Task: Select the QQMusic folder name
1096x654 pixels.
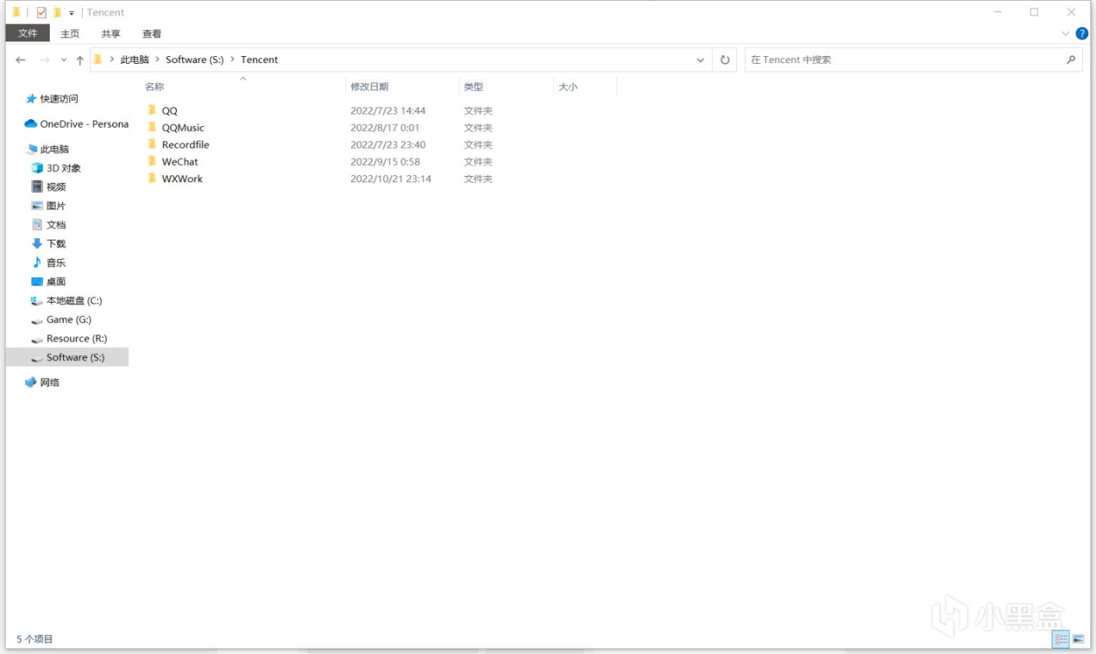Action: click(183, 128)
